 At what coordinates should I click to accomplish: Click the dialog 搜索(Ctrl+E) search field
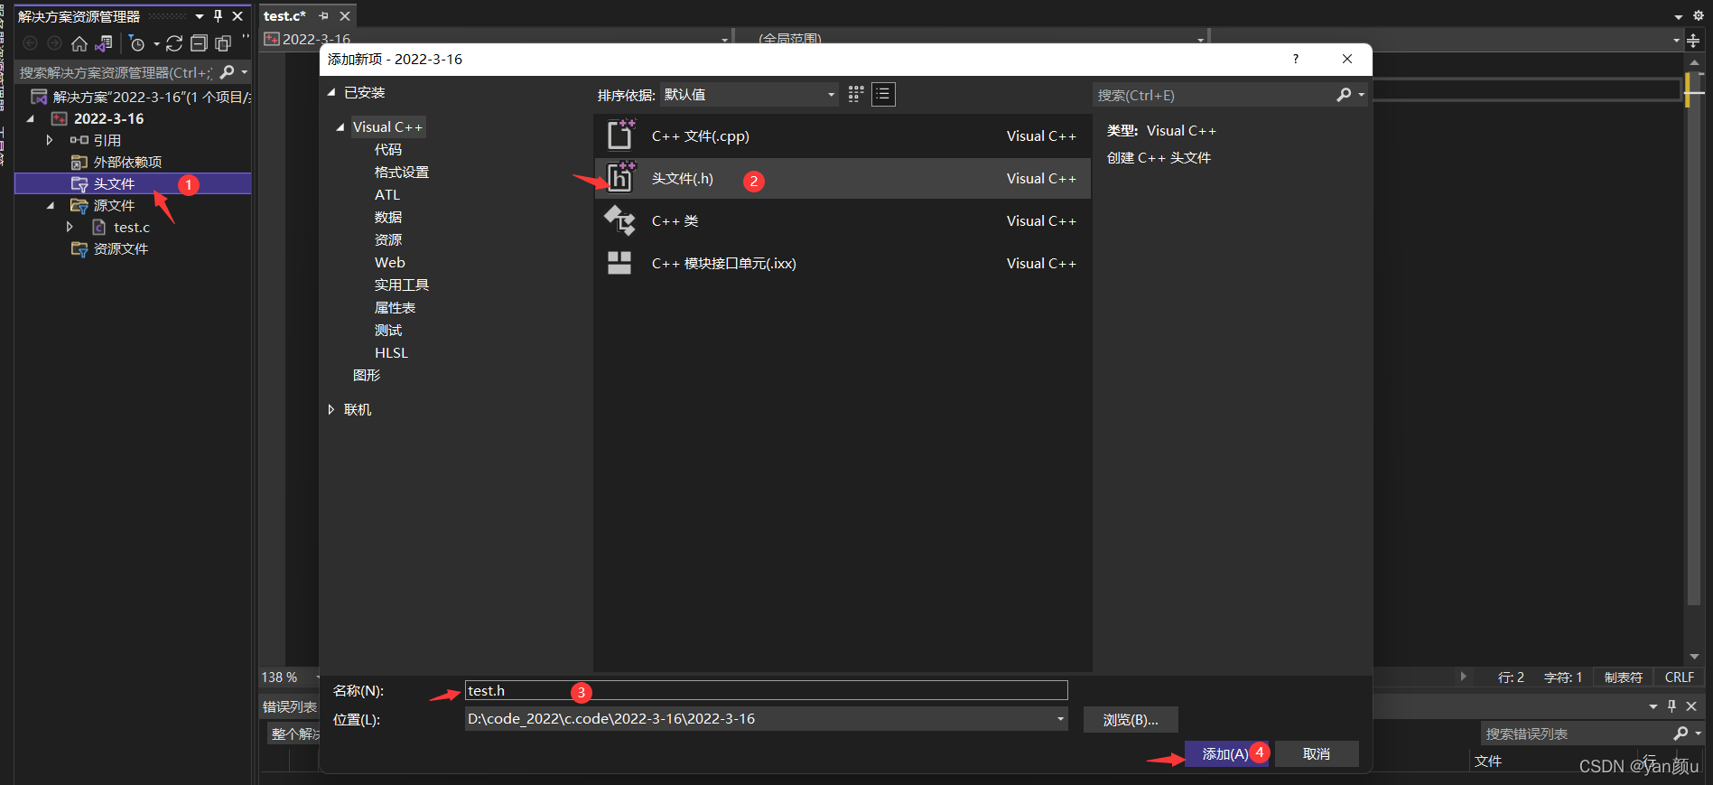(x=1214, y=95)
